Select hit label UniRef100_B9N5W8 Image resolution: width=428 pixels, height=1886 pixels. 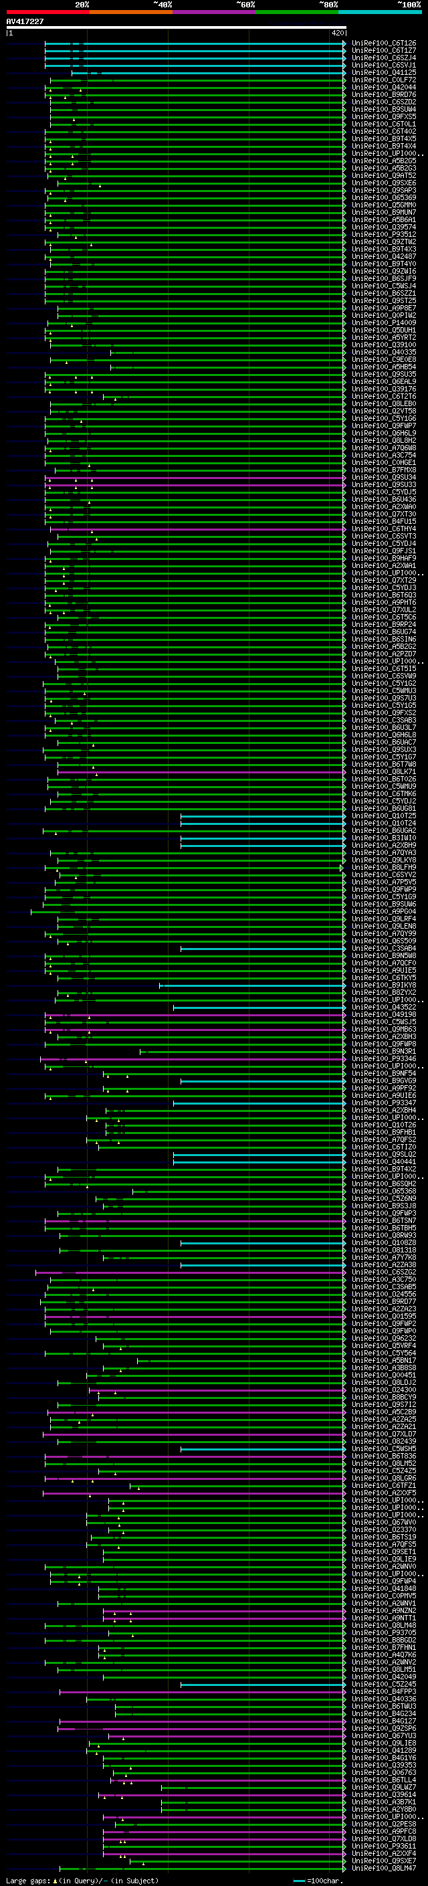point(383,956)
